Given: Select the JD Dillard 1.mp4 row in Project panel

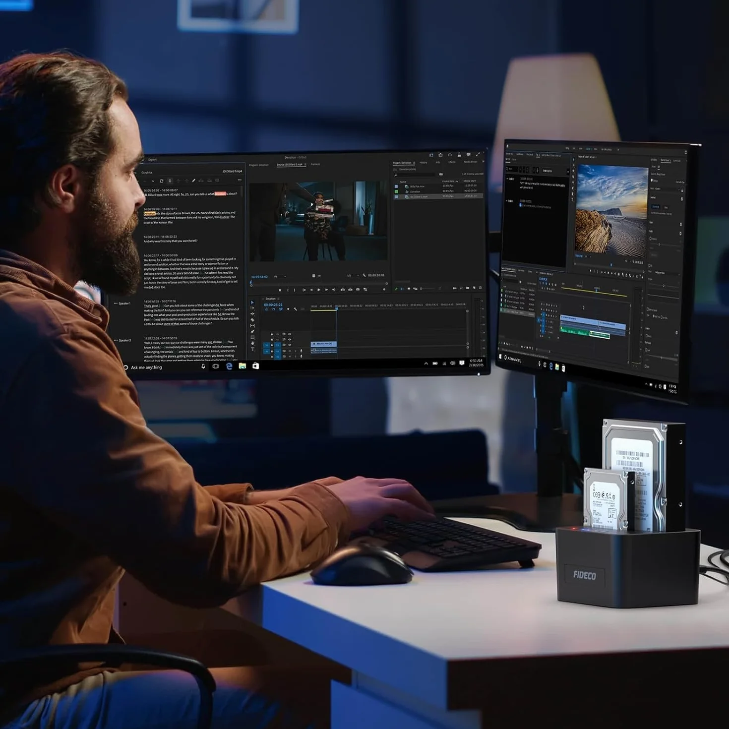Looking at the screenshot, I should [438, 196].
